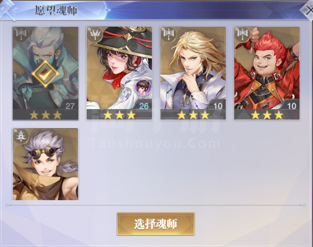Click the three stars under blonde man card
This screenshot has height=247, width=313.
[x=193, y=115]
